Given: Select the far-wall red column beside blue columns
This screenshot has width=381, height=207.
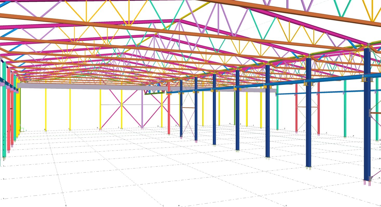Looking at the screenshot, I should click(x=169, y=109).
